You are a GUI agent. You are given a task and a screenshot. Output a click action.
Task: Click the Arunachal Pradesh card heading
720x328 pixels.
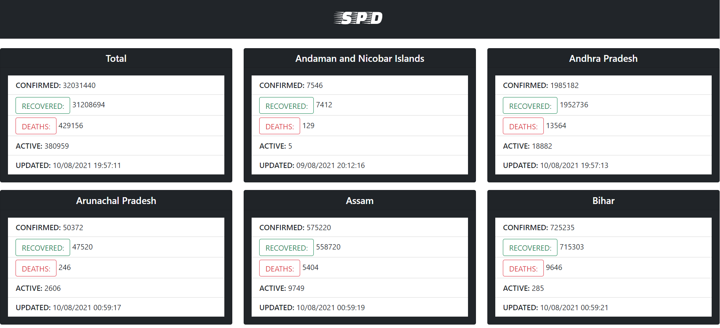coord(116,201)
